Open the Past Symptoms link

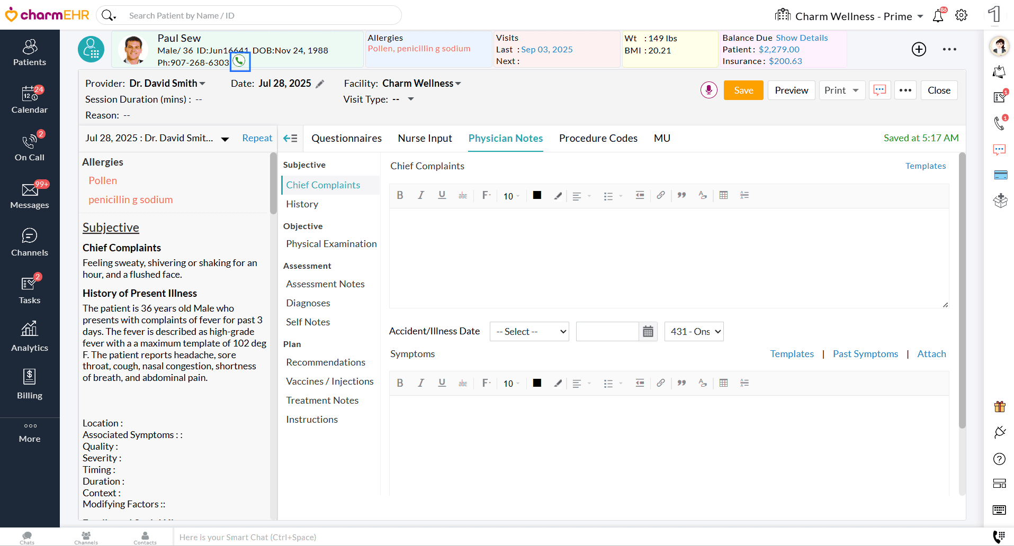point(865,354)
